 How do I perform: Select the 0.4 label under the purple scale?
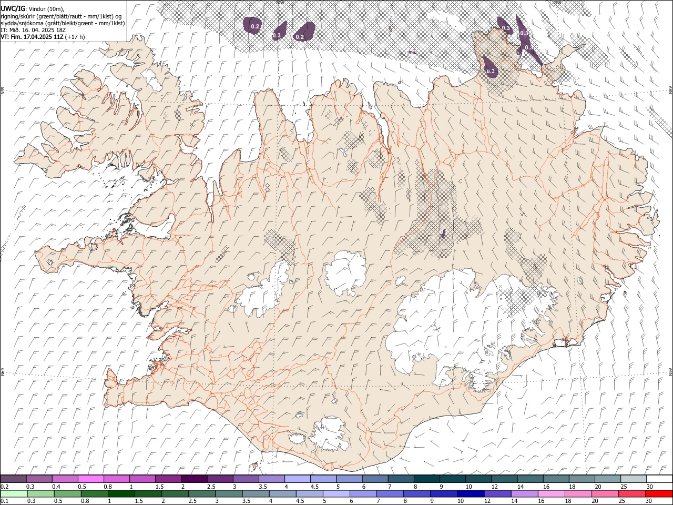(x=56, y=487)
